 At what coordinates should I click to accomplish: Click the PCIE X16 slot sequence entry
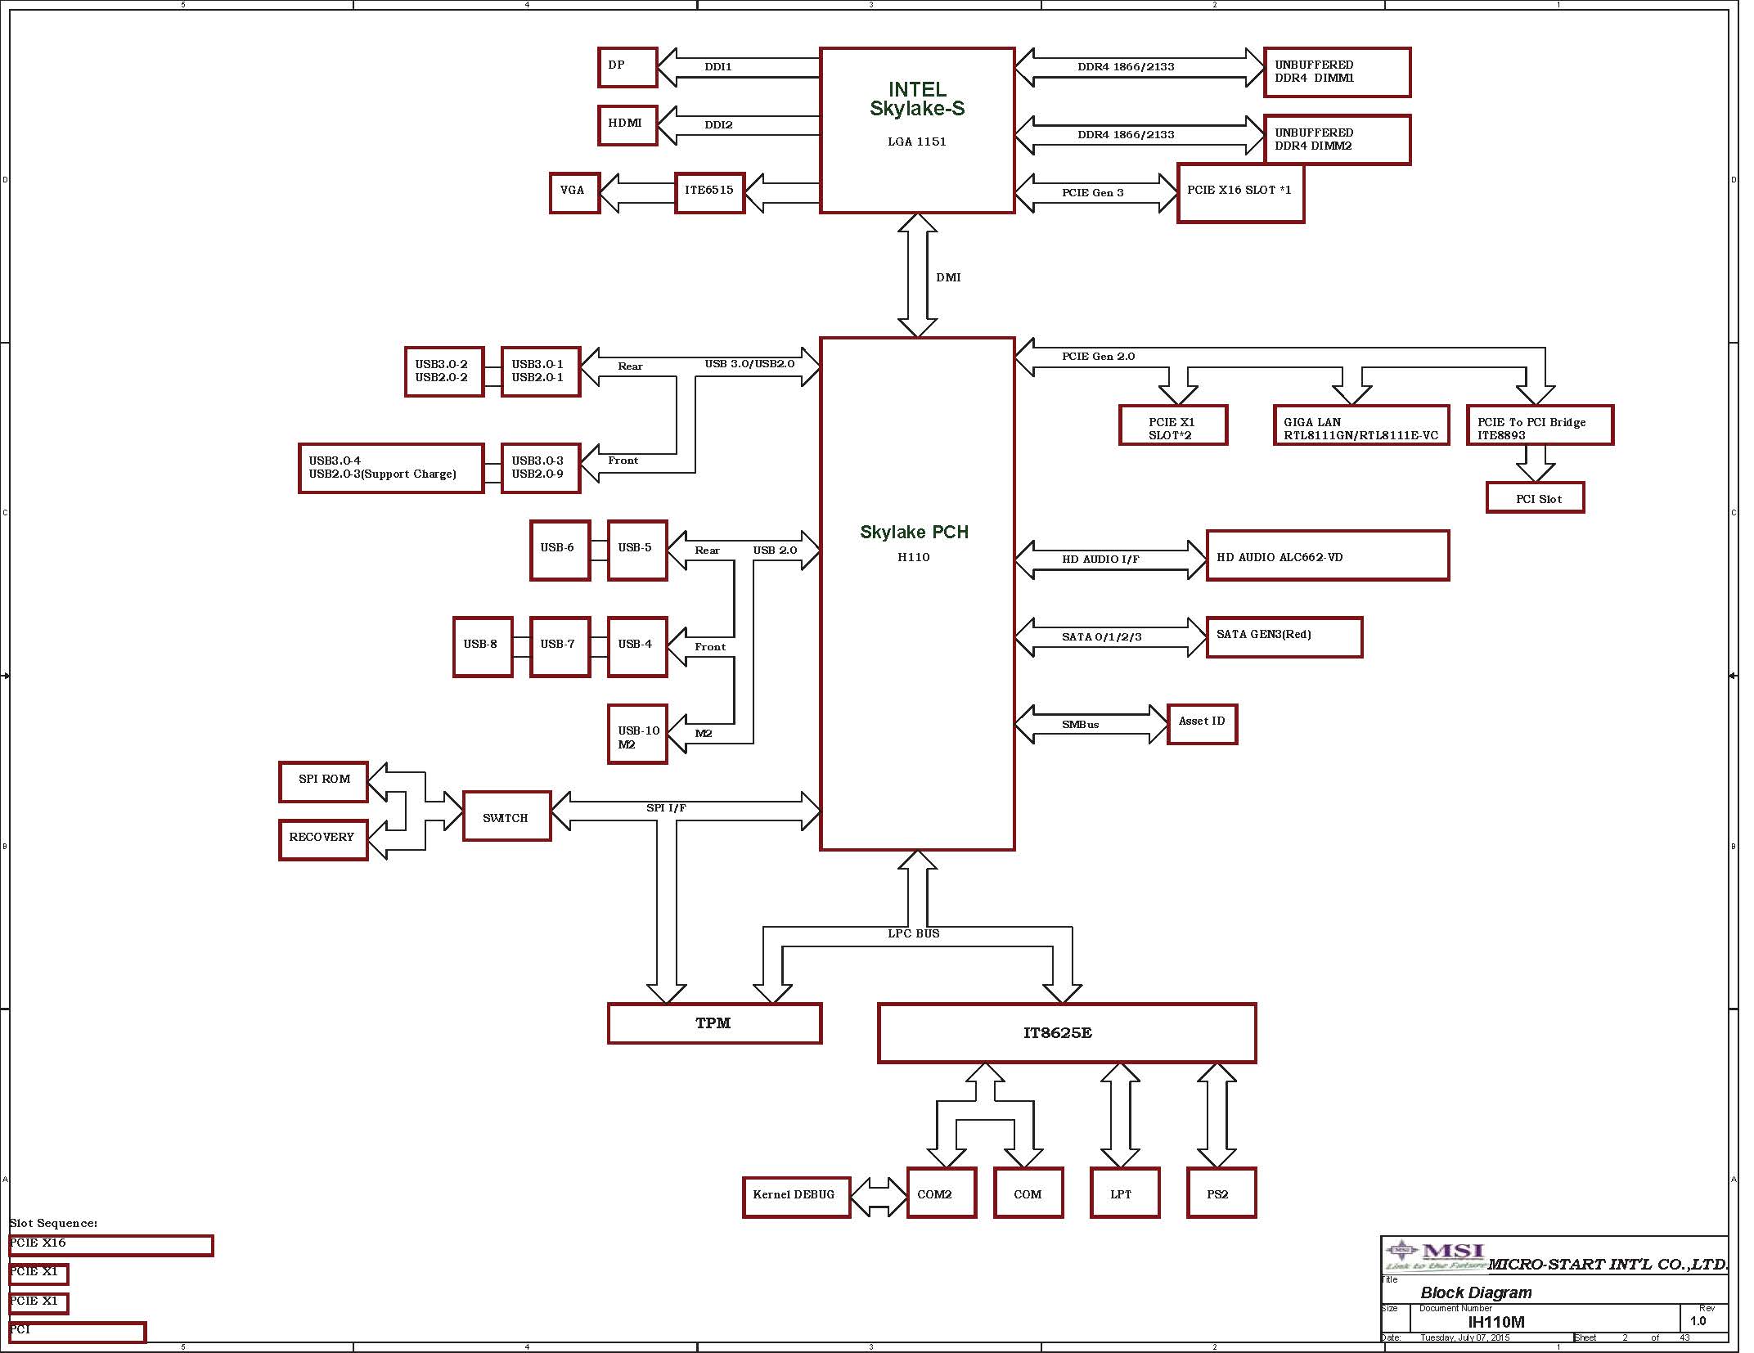(x=110, y=1245)
